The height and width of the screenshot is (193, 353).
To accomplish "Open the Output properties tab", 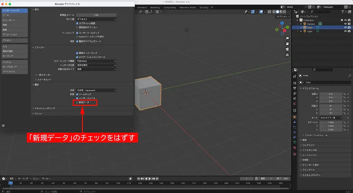I will point(295,88).
